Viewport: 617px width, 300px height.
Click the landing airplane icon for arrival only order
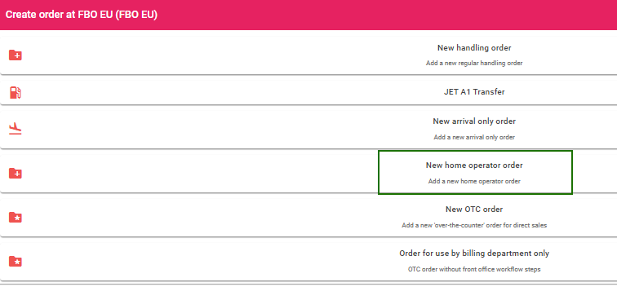[16, 129]
